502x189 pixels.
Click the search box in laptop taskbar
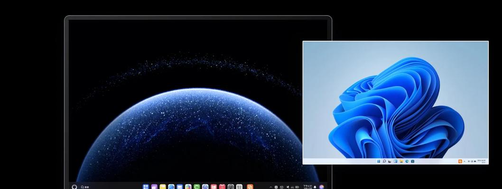point(85,187)
